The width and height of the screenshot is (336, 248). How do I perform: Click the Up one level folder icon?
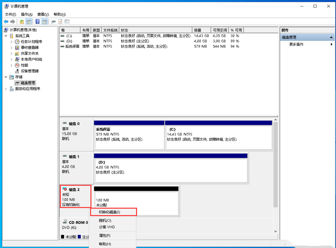point(22,22)
